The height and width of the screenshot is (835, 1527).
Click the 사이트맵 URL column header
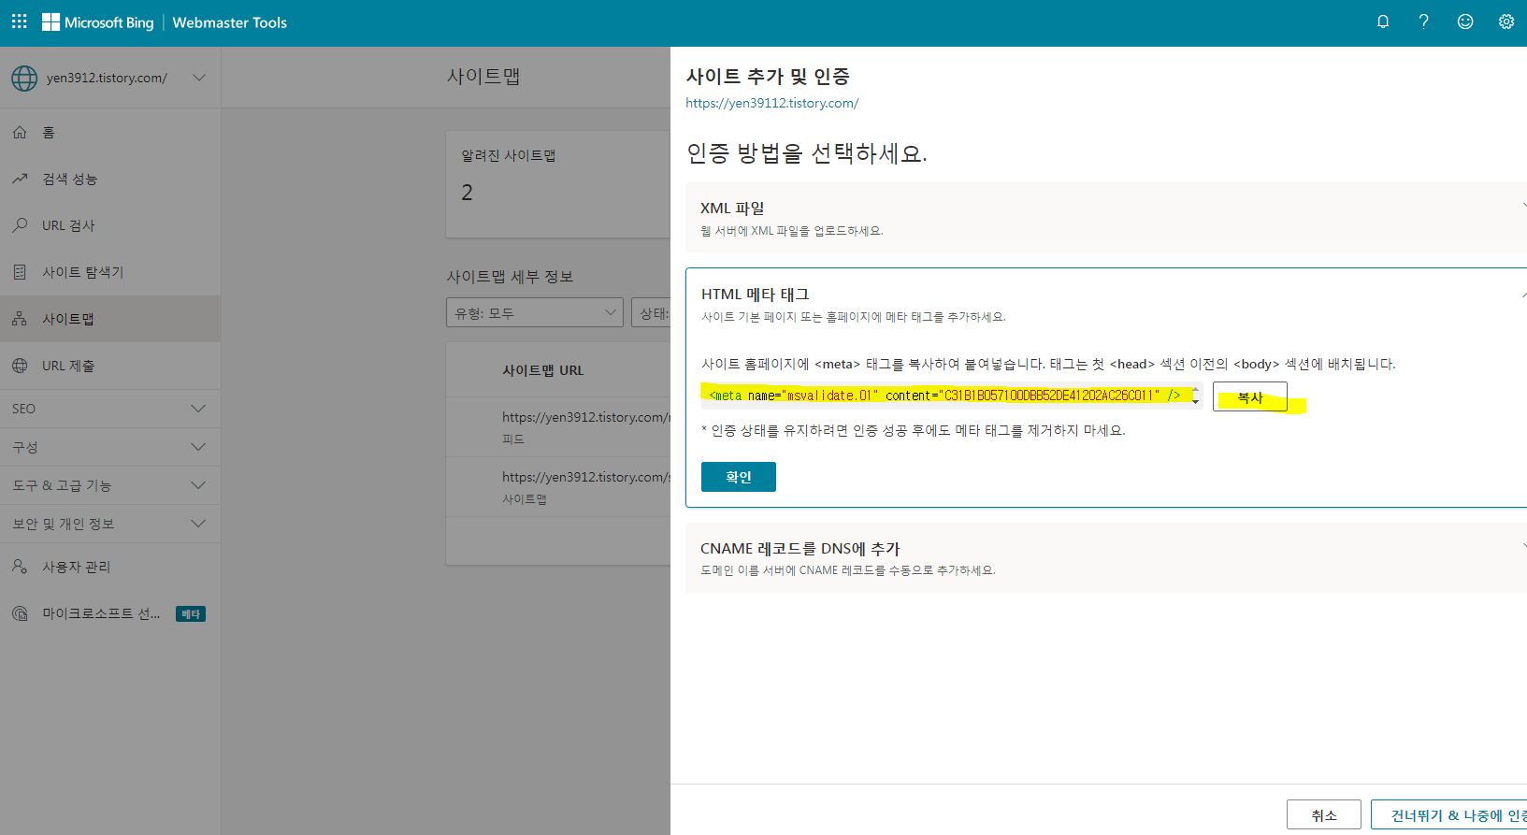pos(542,370)
